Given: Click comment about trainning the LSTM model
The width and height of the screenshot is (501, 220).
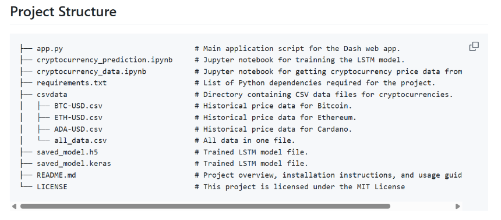Looking at the screenshot, I should pyautogui.click(x=299, y=60).
